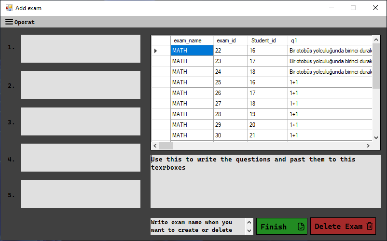Sort by exam_name column header
This screenshot has height=241, width=387.
click(192, 40)
